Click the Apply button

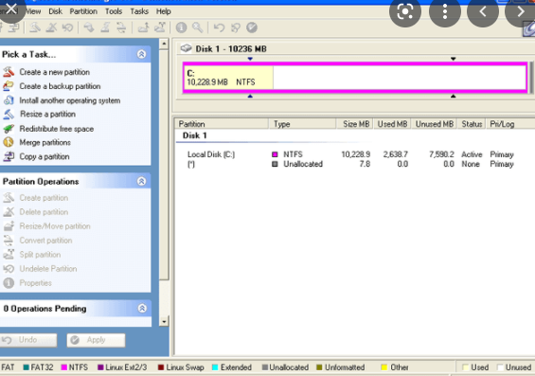[96, 340]
